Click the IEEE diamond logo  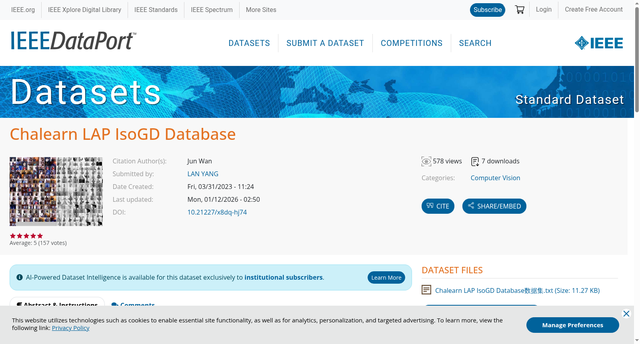[x=598, y=43]
